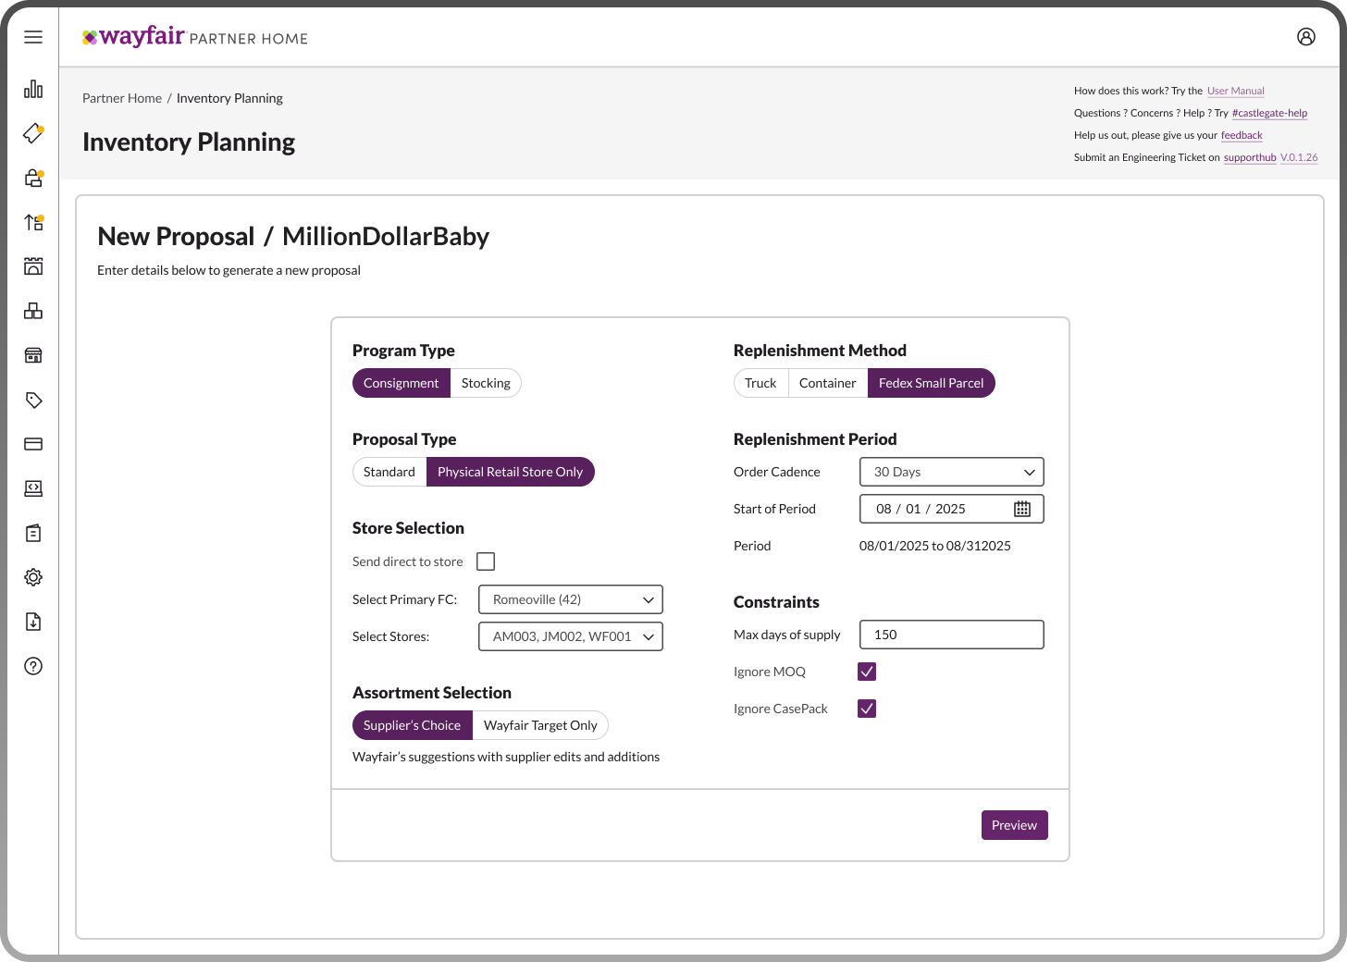Click the Wayfair Partner Home logo

pyautogui.click(x=195, y=37)
